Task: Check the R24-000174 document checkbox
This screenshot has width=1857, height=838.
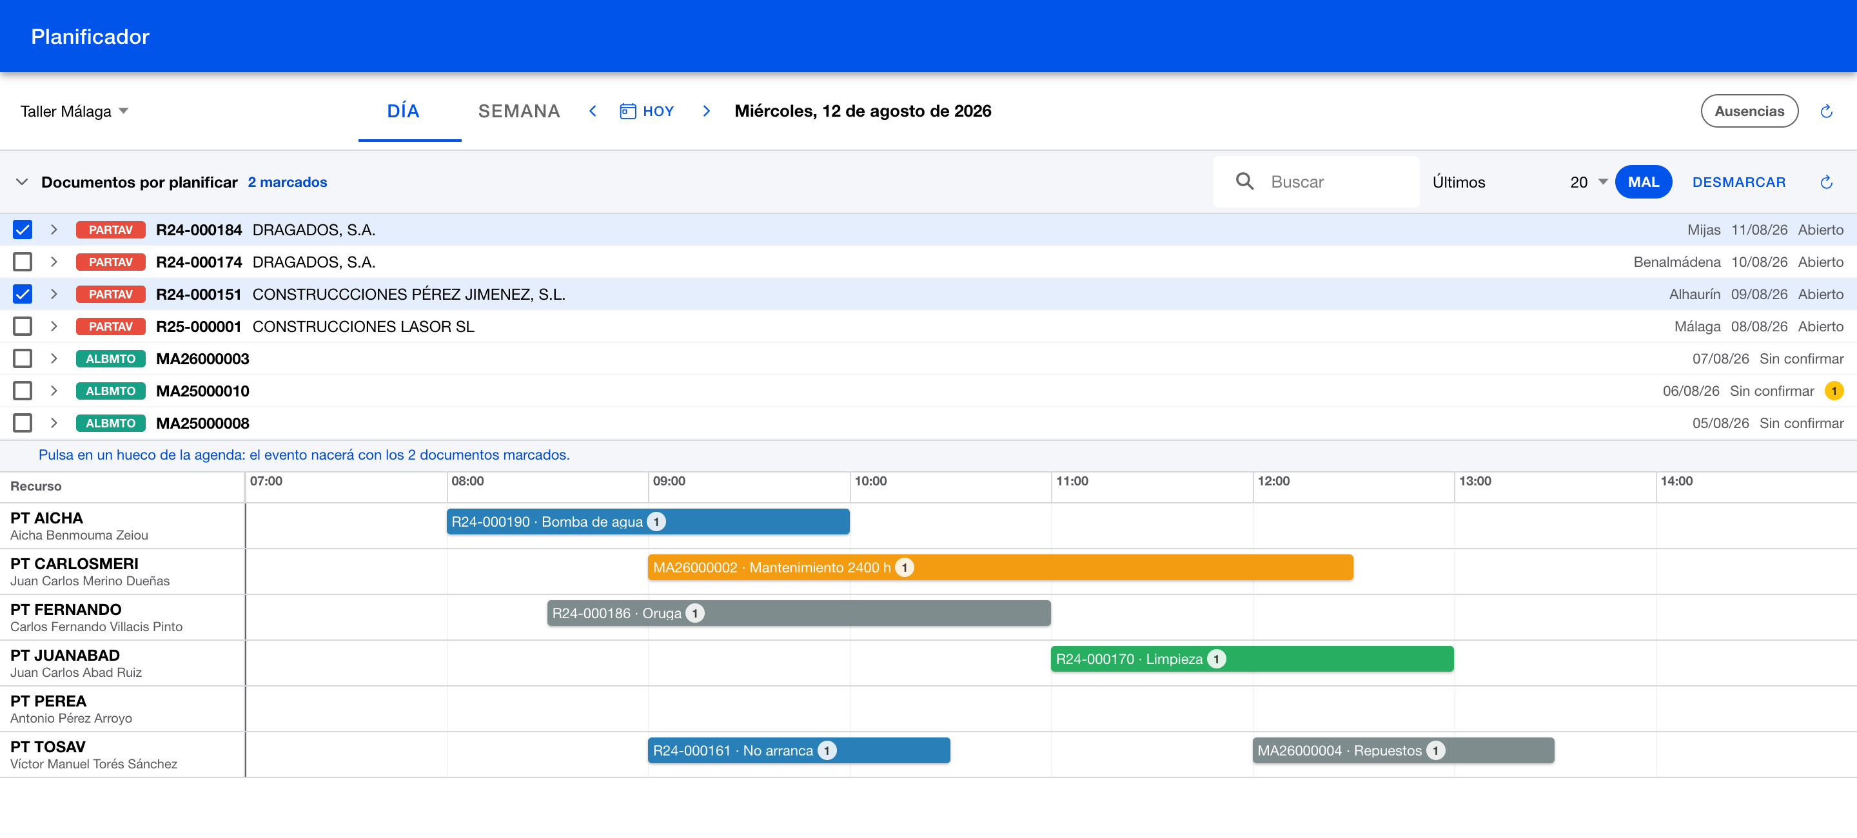Action: point(23,262)
